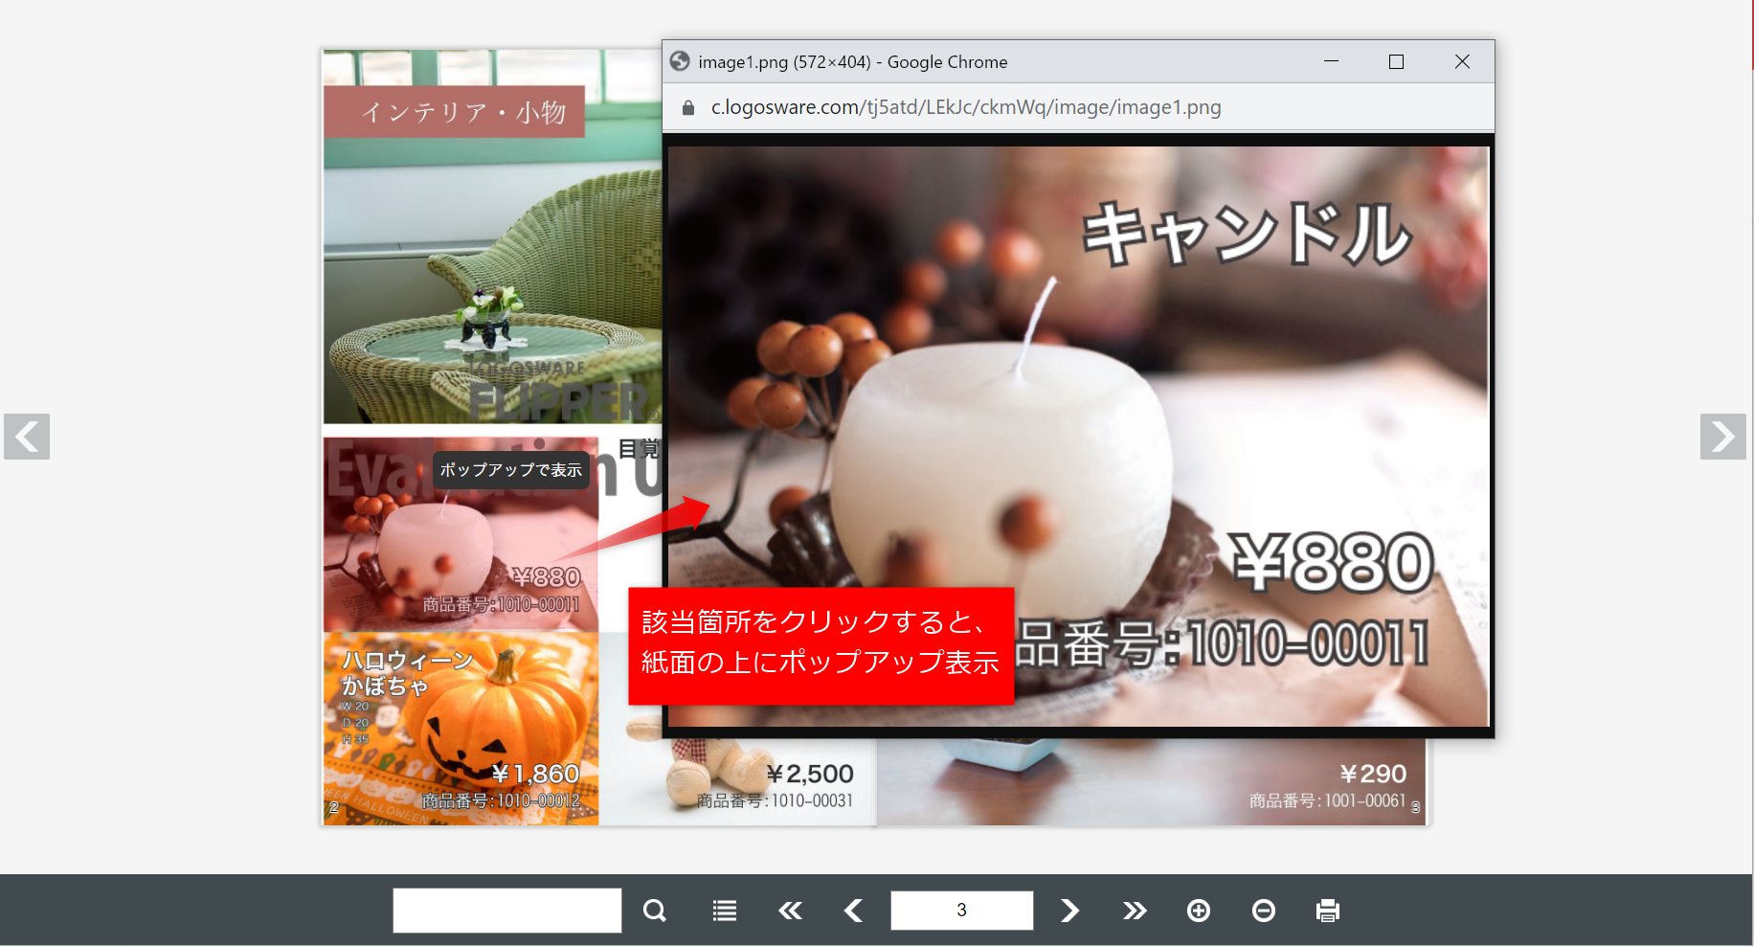Viewport: 1754px width, 946px height.
Task: Maximize the image1.png popup window
Action: (1396, 62)
